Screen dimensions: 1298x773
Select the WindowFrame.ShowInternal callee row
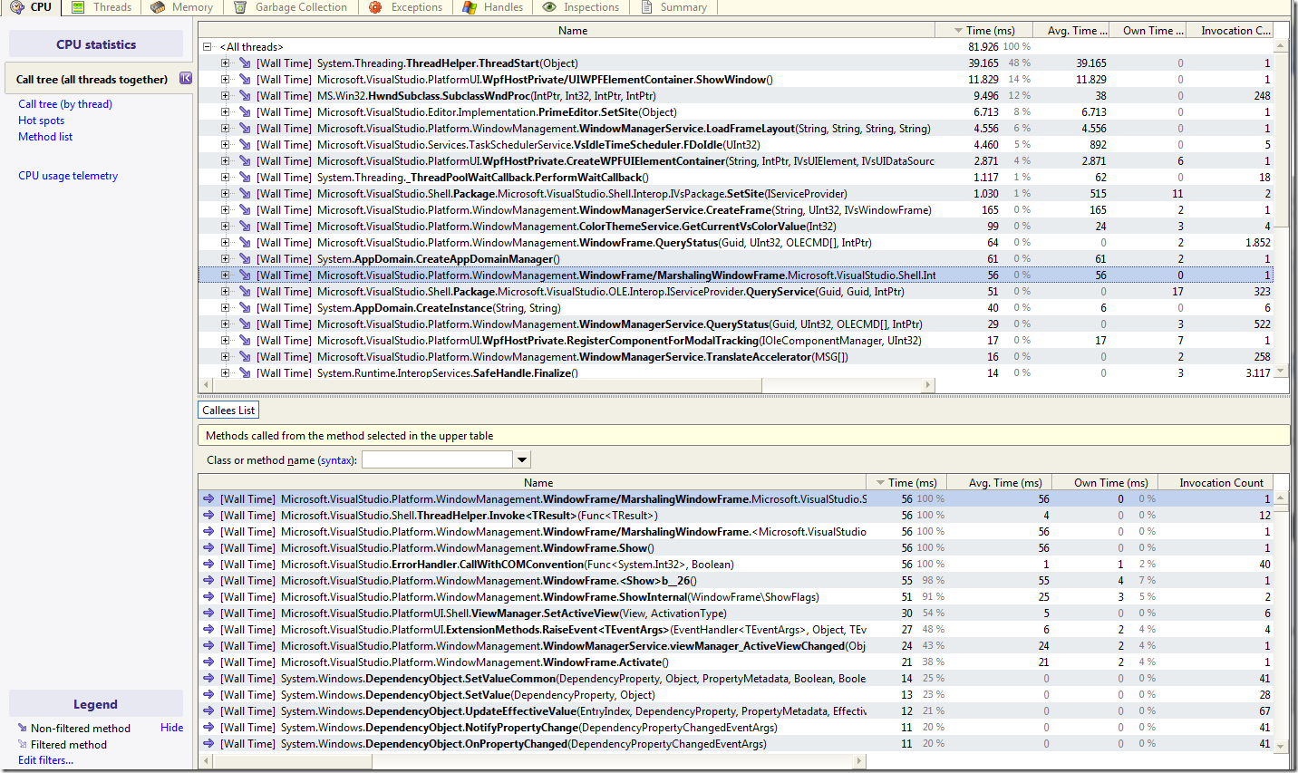click(736, 597)
